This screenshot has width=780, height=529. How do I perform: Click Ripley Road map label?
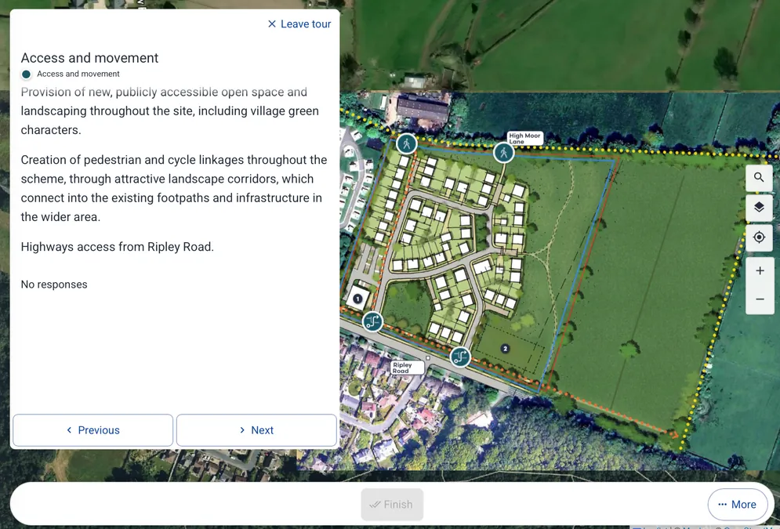click(407, 368)
